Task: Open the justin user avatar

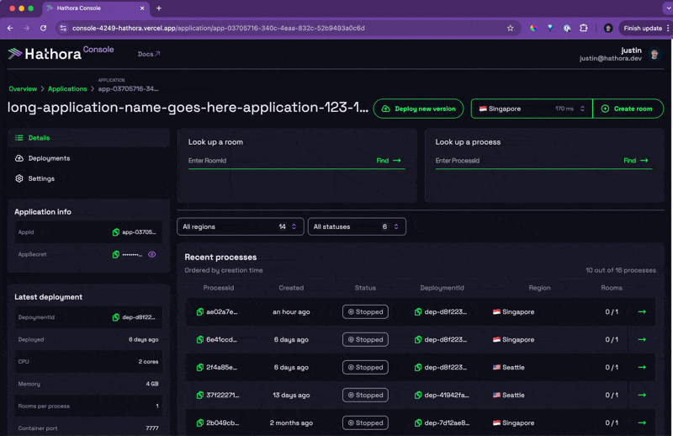Action: tap(654, 54)
